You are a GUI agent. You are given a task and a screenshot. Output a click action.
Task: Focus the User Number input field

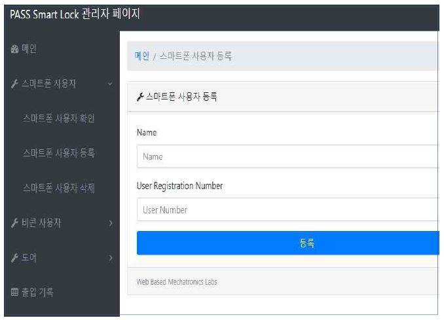point(288,209)
